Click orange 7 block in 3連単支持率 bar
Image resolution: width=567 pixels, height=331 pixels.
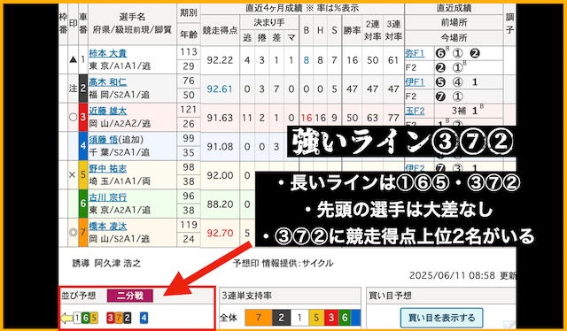click(258, 318)
